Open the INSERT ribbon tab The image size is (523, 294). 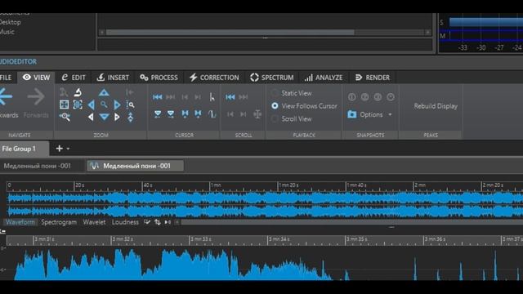tap(113, 78)
